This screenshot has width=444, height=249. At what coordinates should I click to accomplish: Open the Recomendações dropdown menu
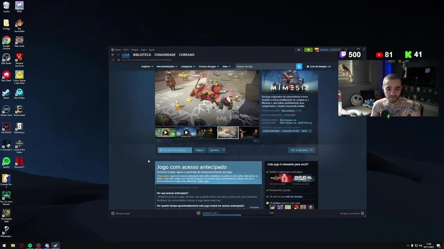167,66
